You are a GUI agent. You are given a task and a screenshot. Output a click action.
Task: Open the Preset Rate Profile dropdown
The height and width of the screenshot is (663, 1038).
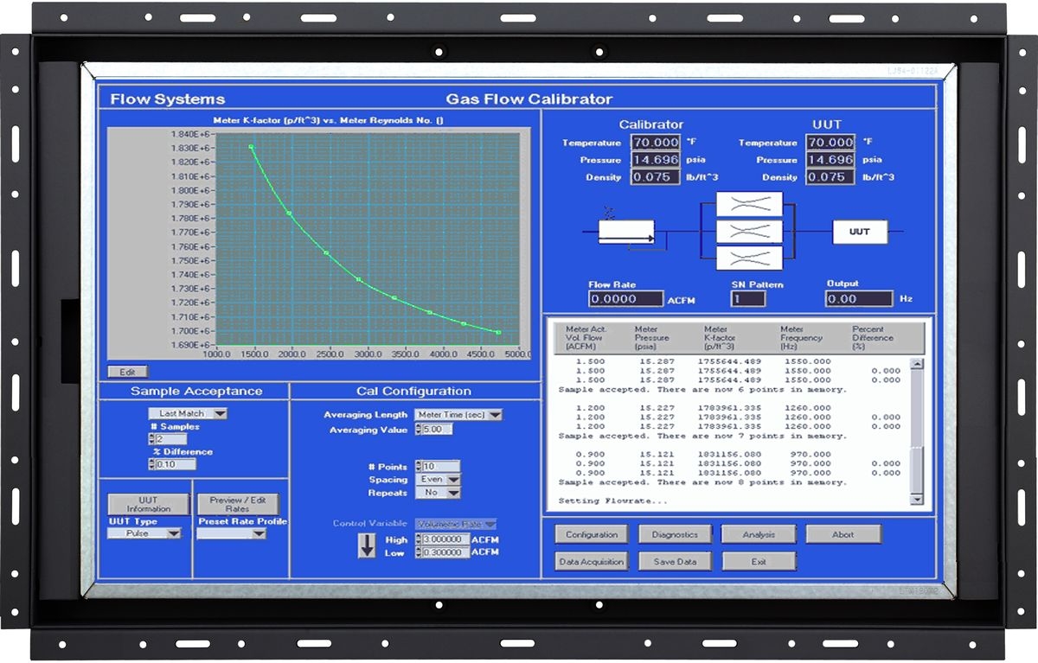pos(231,533)
